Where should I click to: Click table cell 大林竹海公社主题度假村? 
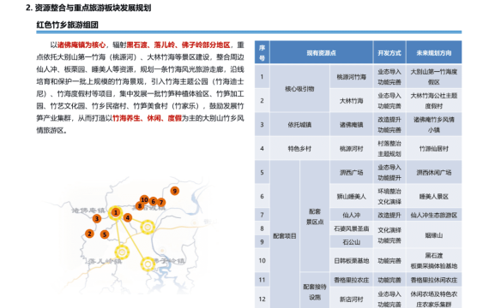click(434, 100)
